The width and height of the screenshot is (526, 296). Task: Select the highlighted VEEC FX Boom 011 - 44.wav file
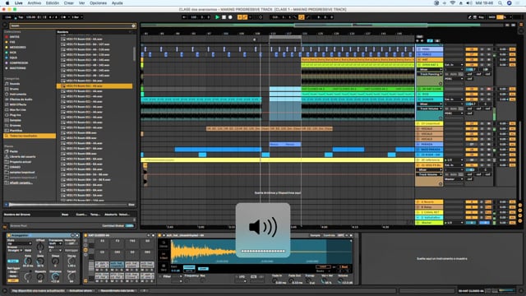(x=95, y=86)
